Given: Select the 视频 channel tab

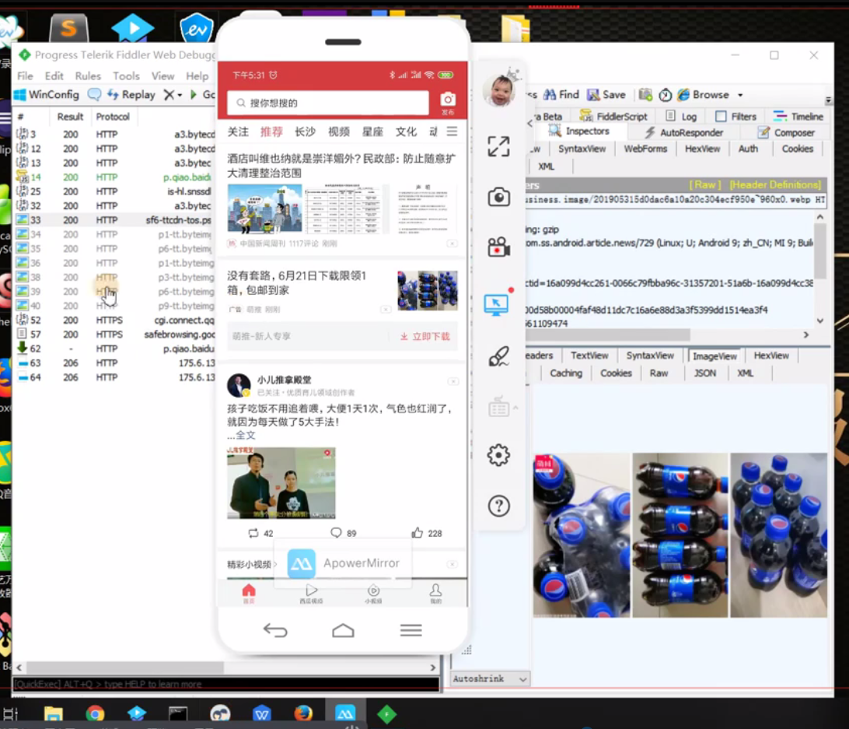Looking at the screenshot, I should click(x=339, y=131).
